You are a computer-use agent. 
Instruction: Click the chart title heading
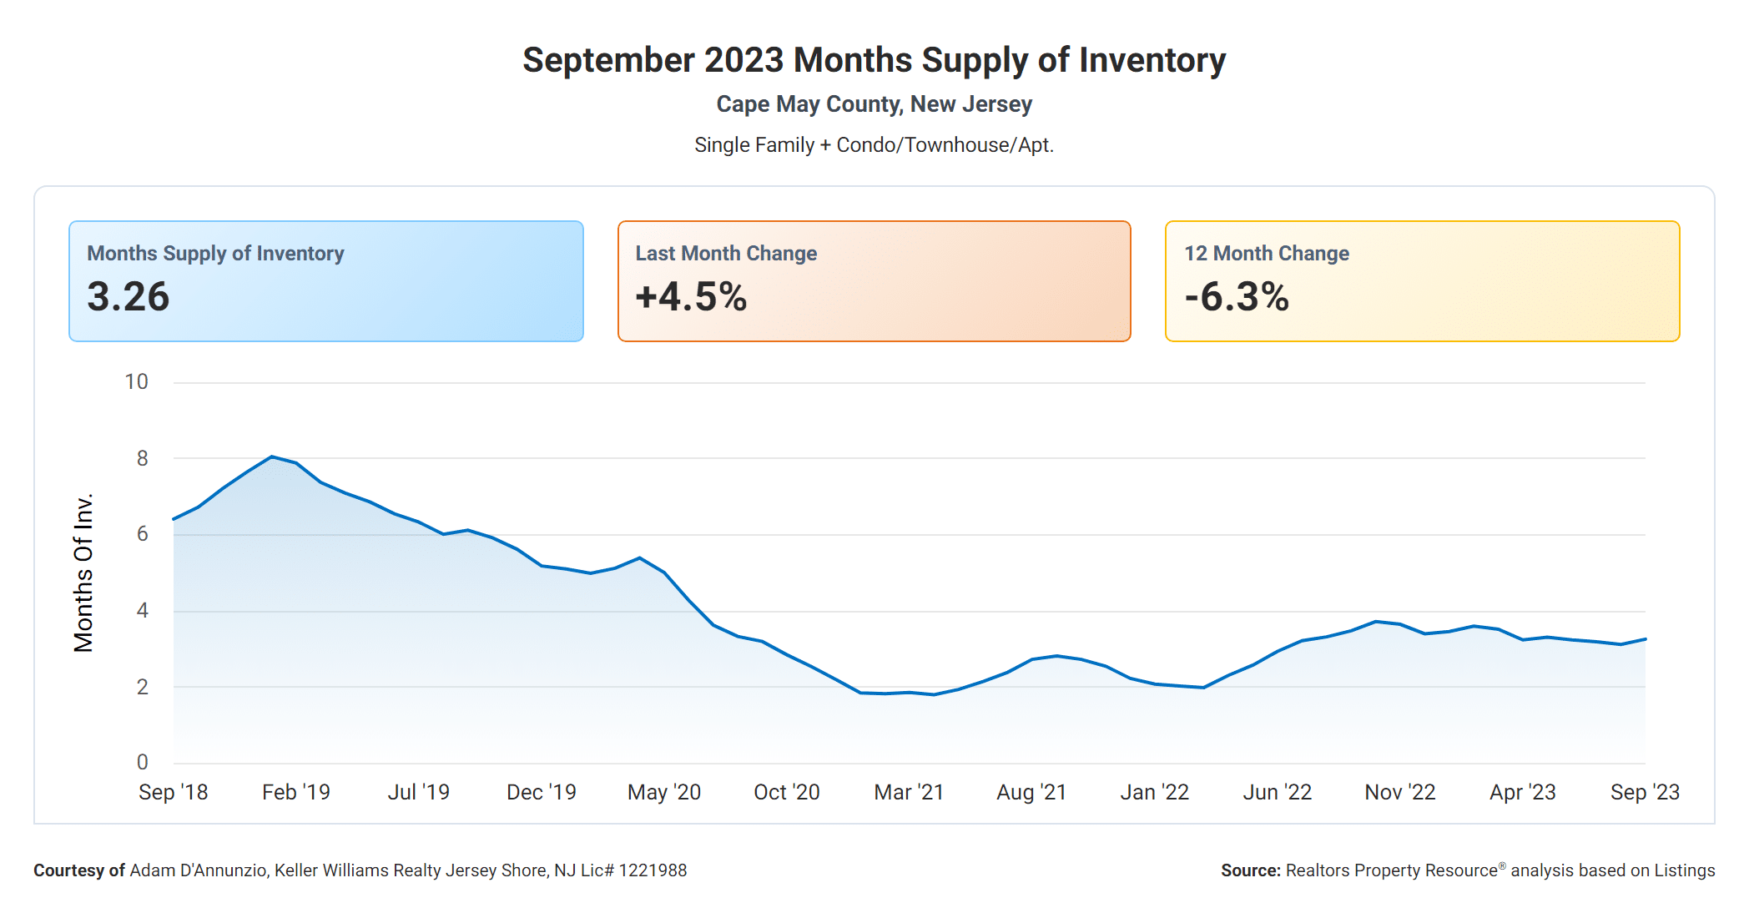[874, 60]
